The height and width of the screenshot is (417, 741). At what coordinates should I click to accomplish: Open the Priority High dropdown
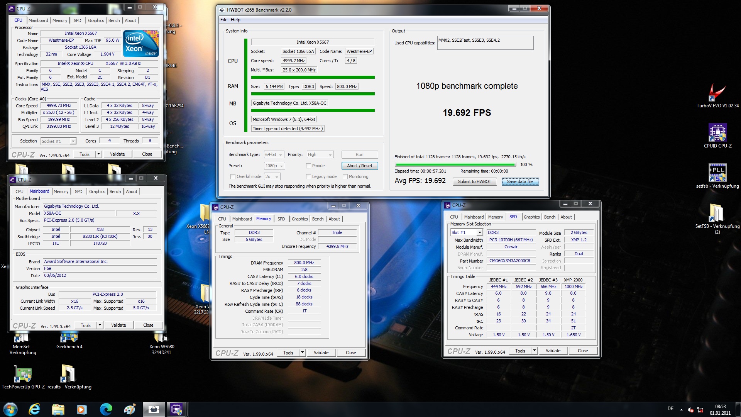tap(320, 154)
